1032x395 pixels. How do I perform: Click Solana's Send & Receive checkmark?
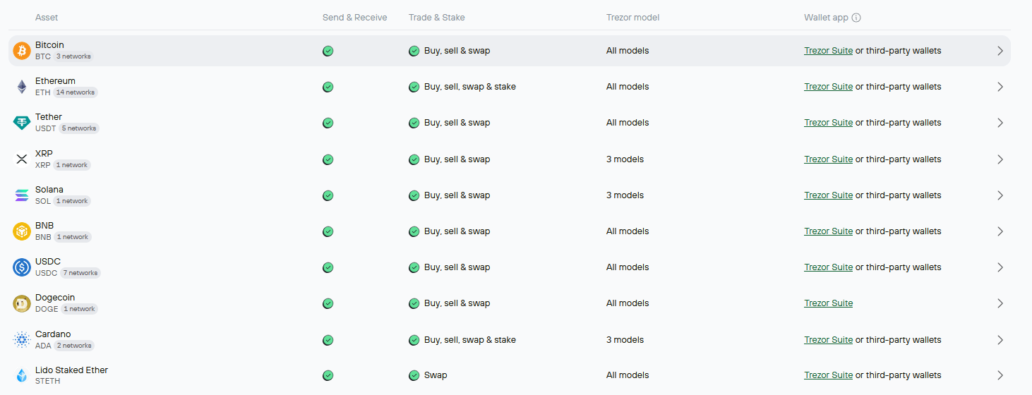pyautogui.click(x=328, y=195)
